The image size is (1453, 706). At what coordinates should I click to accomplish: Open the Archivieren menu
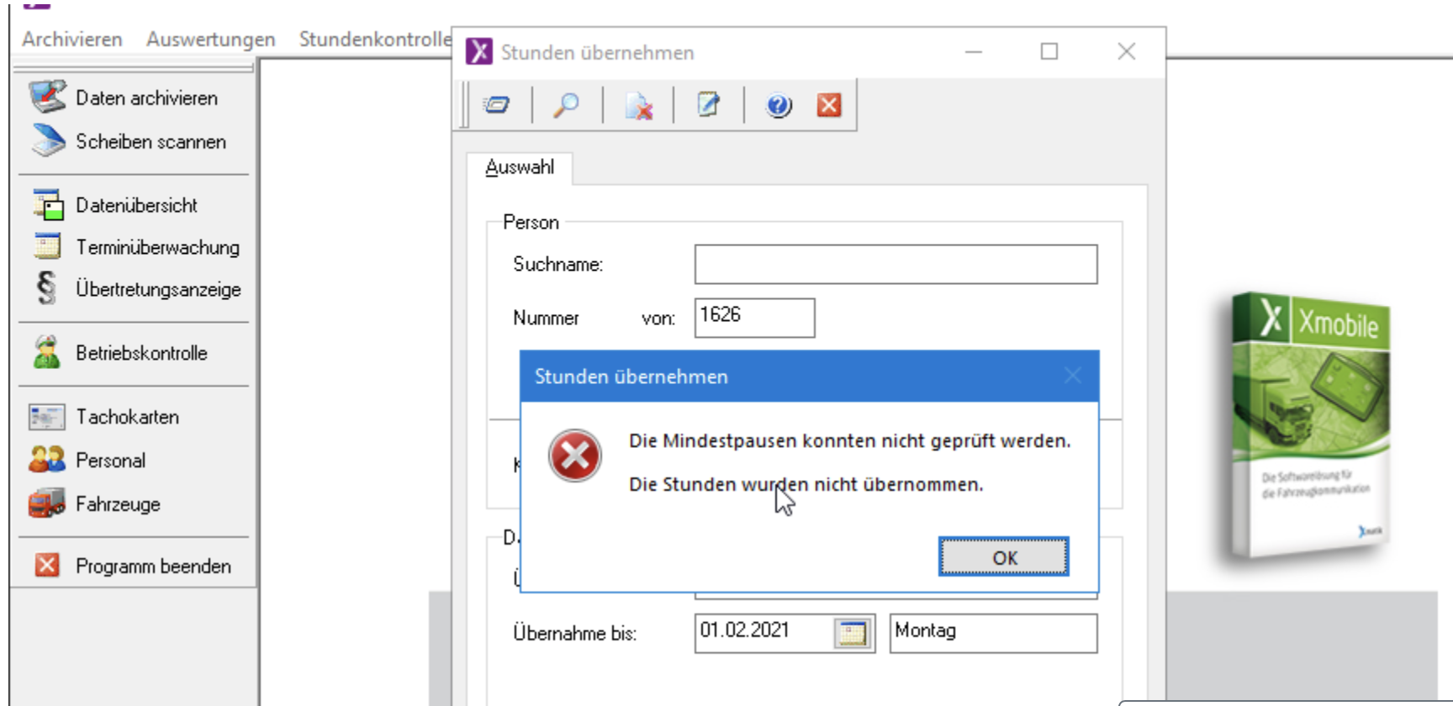pos(72,40)
